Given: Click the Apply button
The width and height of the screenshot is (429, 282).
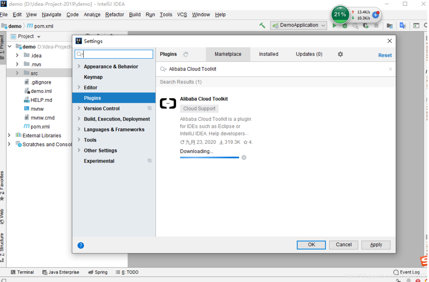Looking at the screenshot, I should coord(376,245).
